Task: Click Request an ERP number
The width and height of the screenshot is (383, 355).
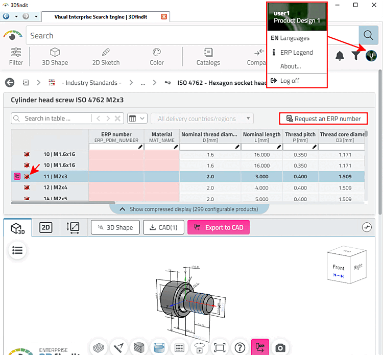Action: pyautogui.click(x=323, y=119)
